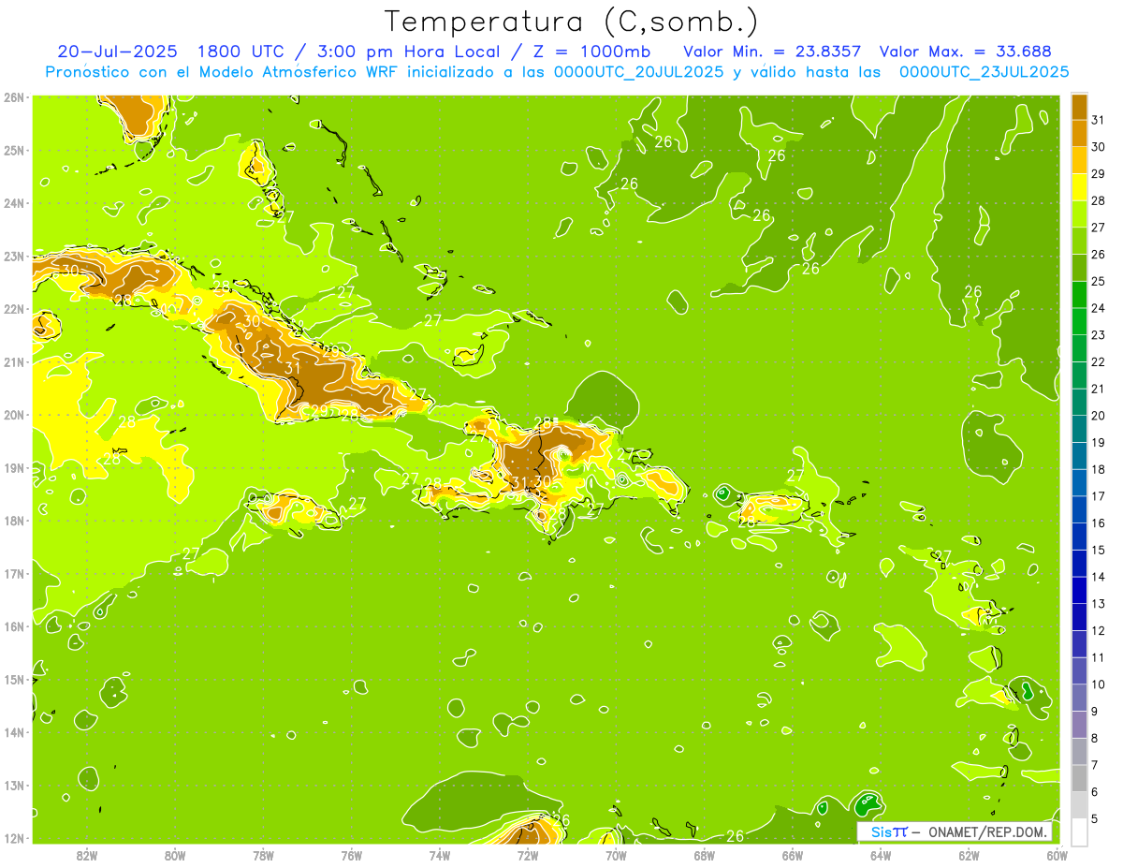
Task: Pick the blue swatch between legend labels 15 and 16
Action: [x=1079, y=537]
